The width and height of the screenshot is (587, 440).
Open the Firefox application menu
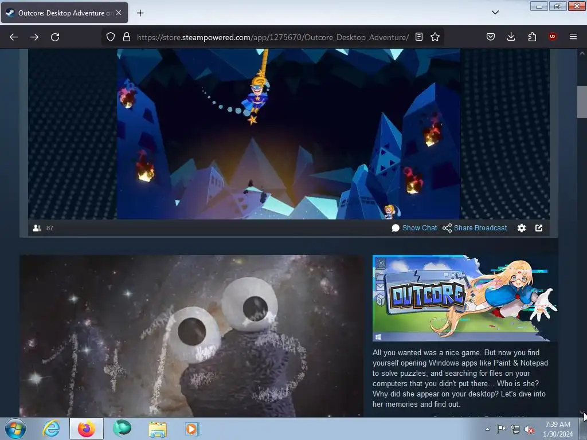click(573, 37)
